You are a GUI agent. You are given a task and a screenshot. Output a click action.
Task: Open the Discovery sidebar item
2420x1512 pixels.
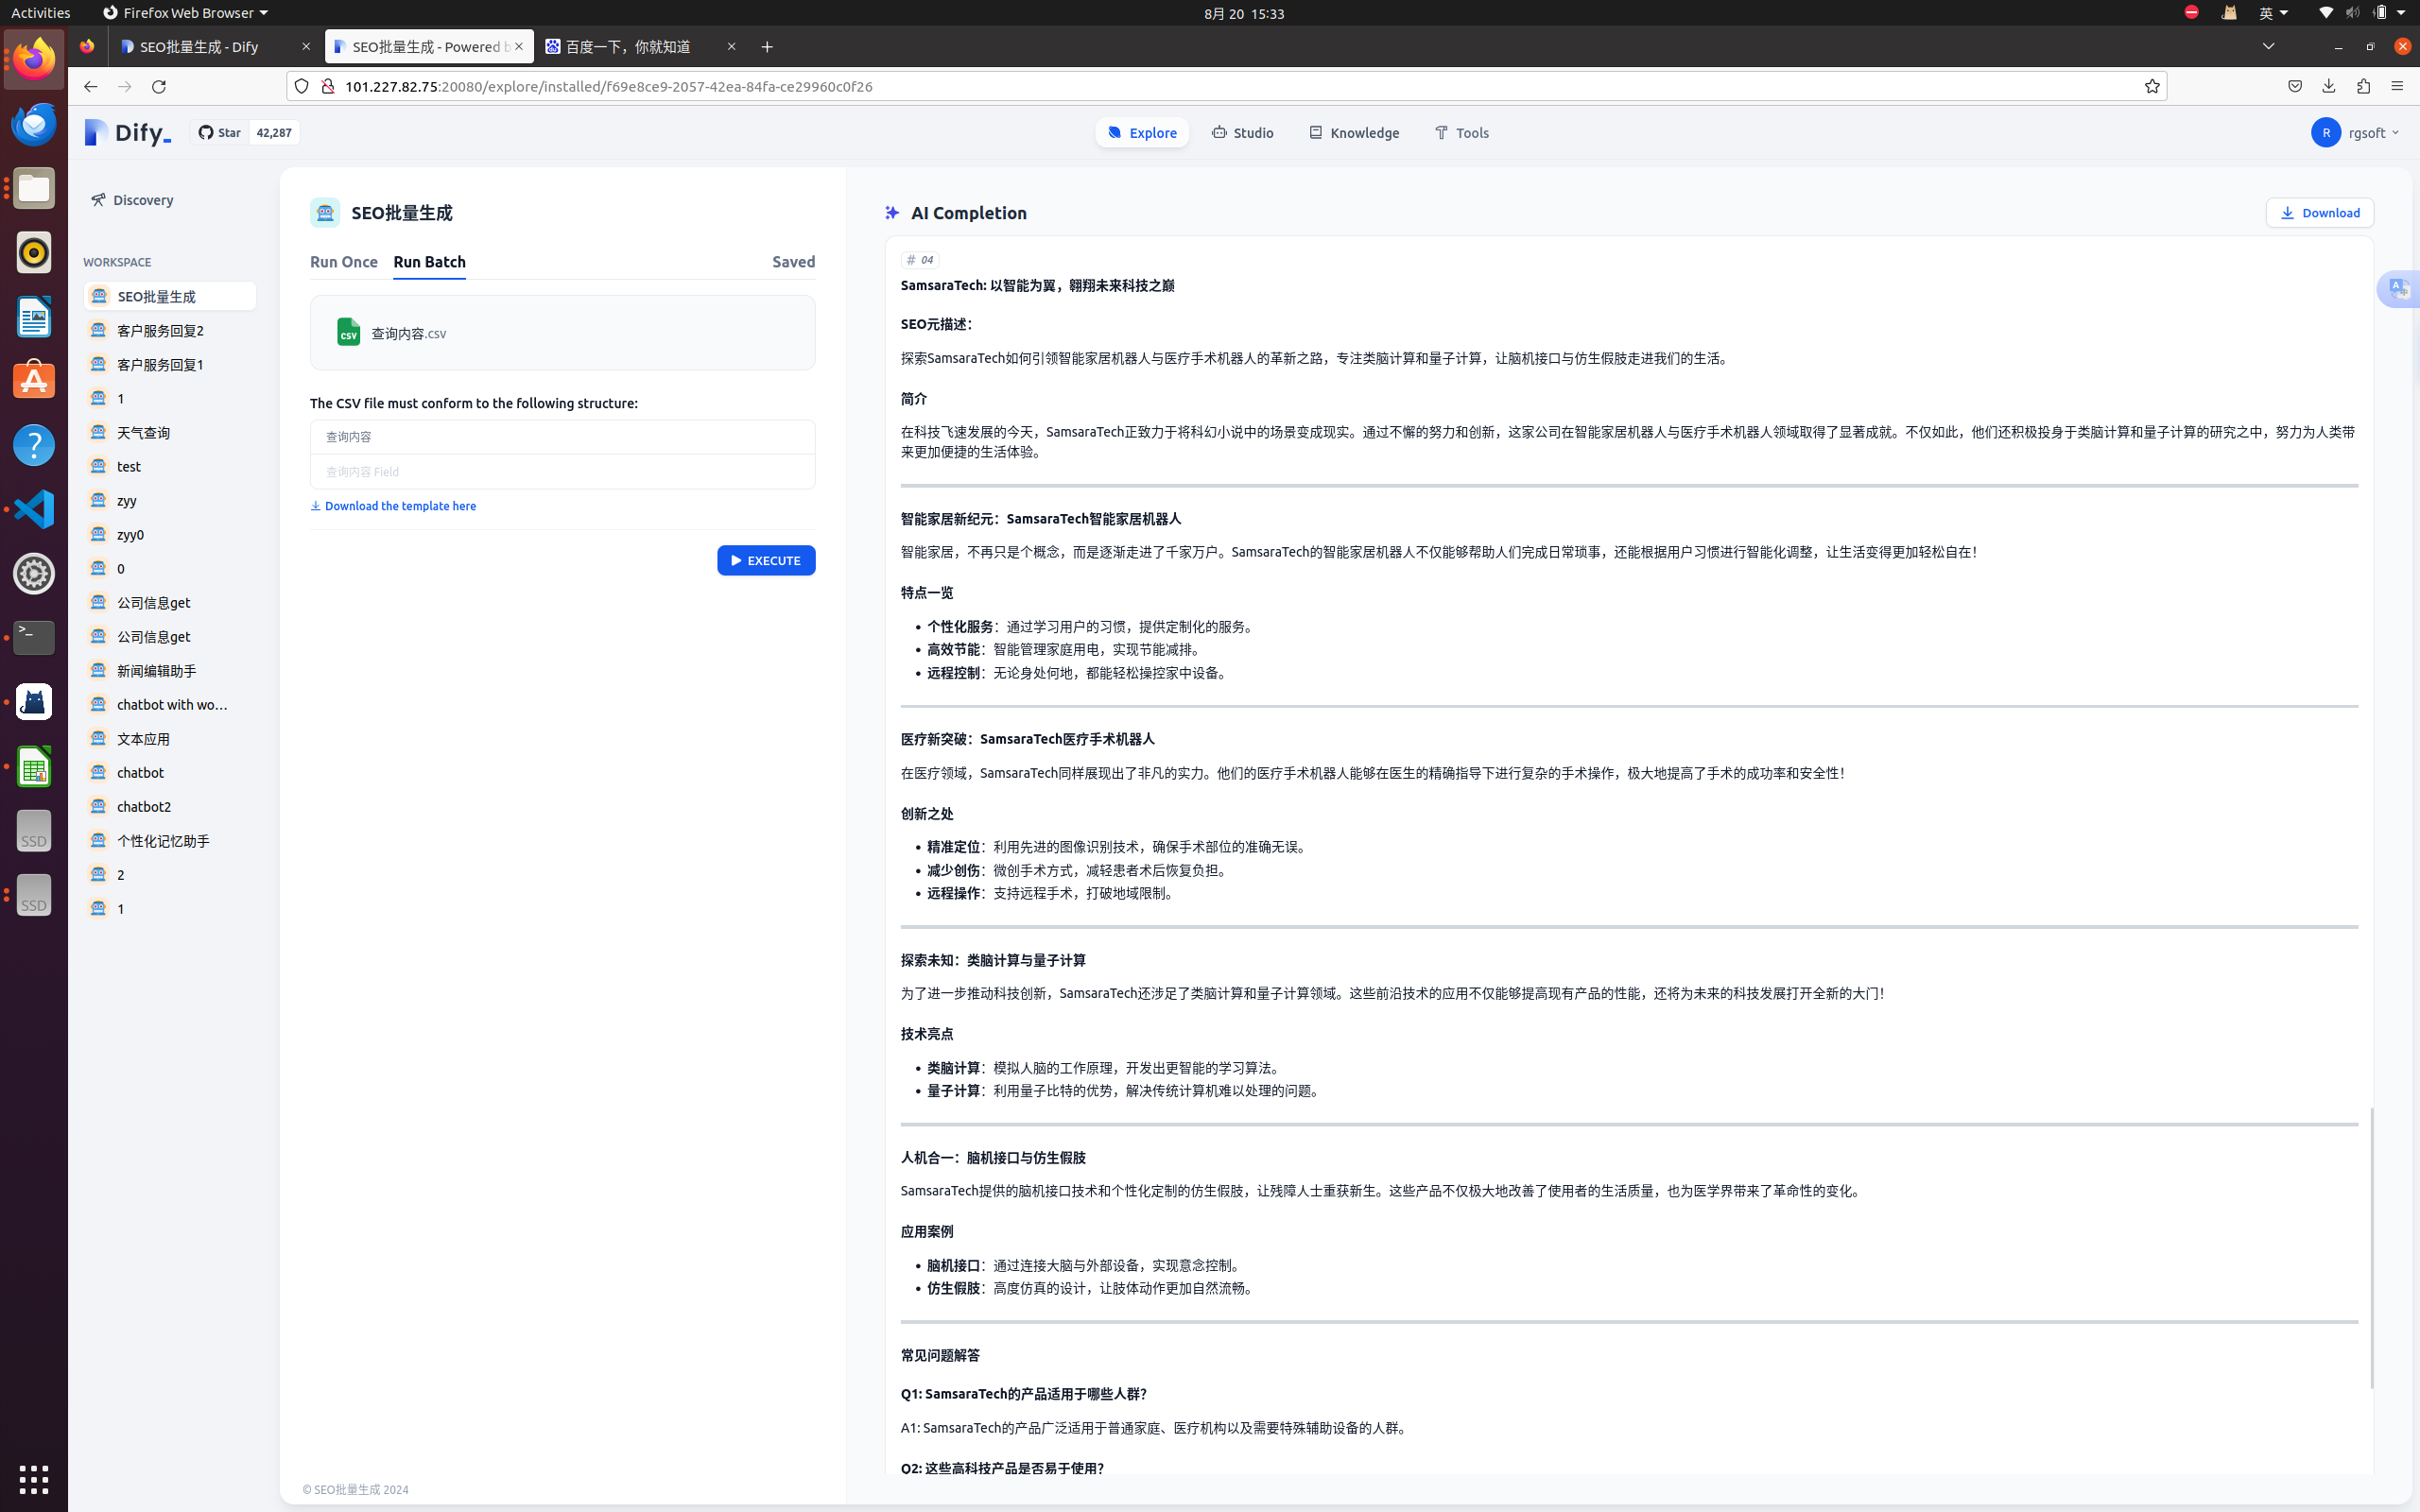(143, 200)
